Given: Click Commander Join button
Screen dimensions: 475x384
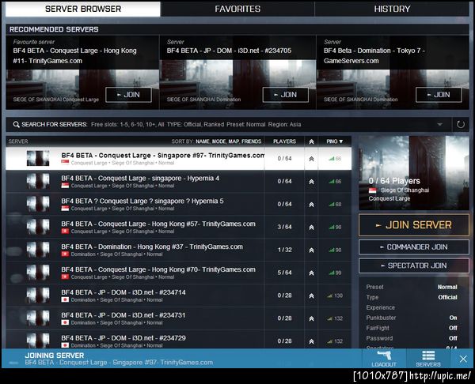Looking at the screenshot, I should point(414,247).
